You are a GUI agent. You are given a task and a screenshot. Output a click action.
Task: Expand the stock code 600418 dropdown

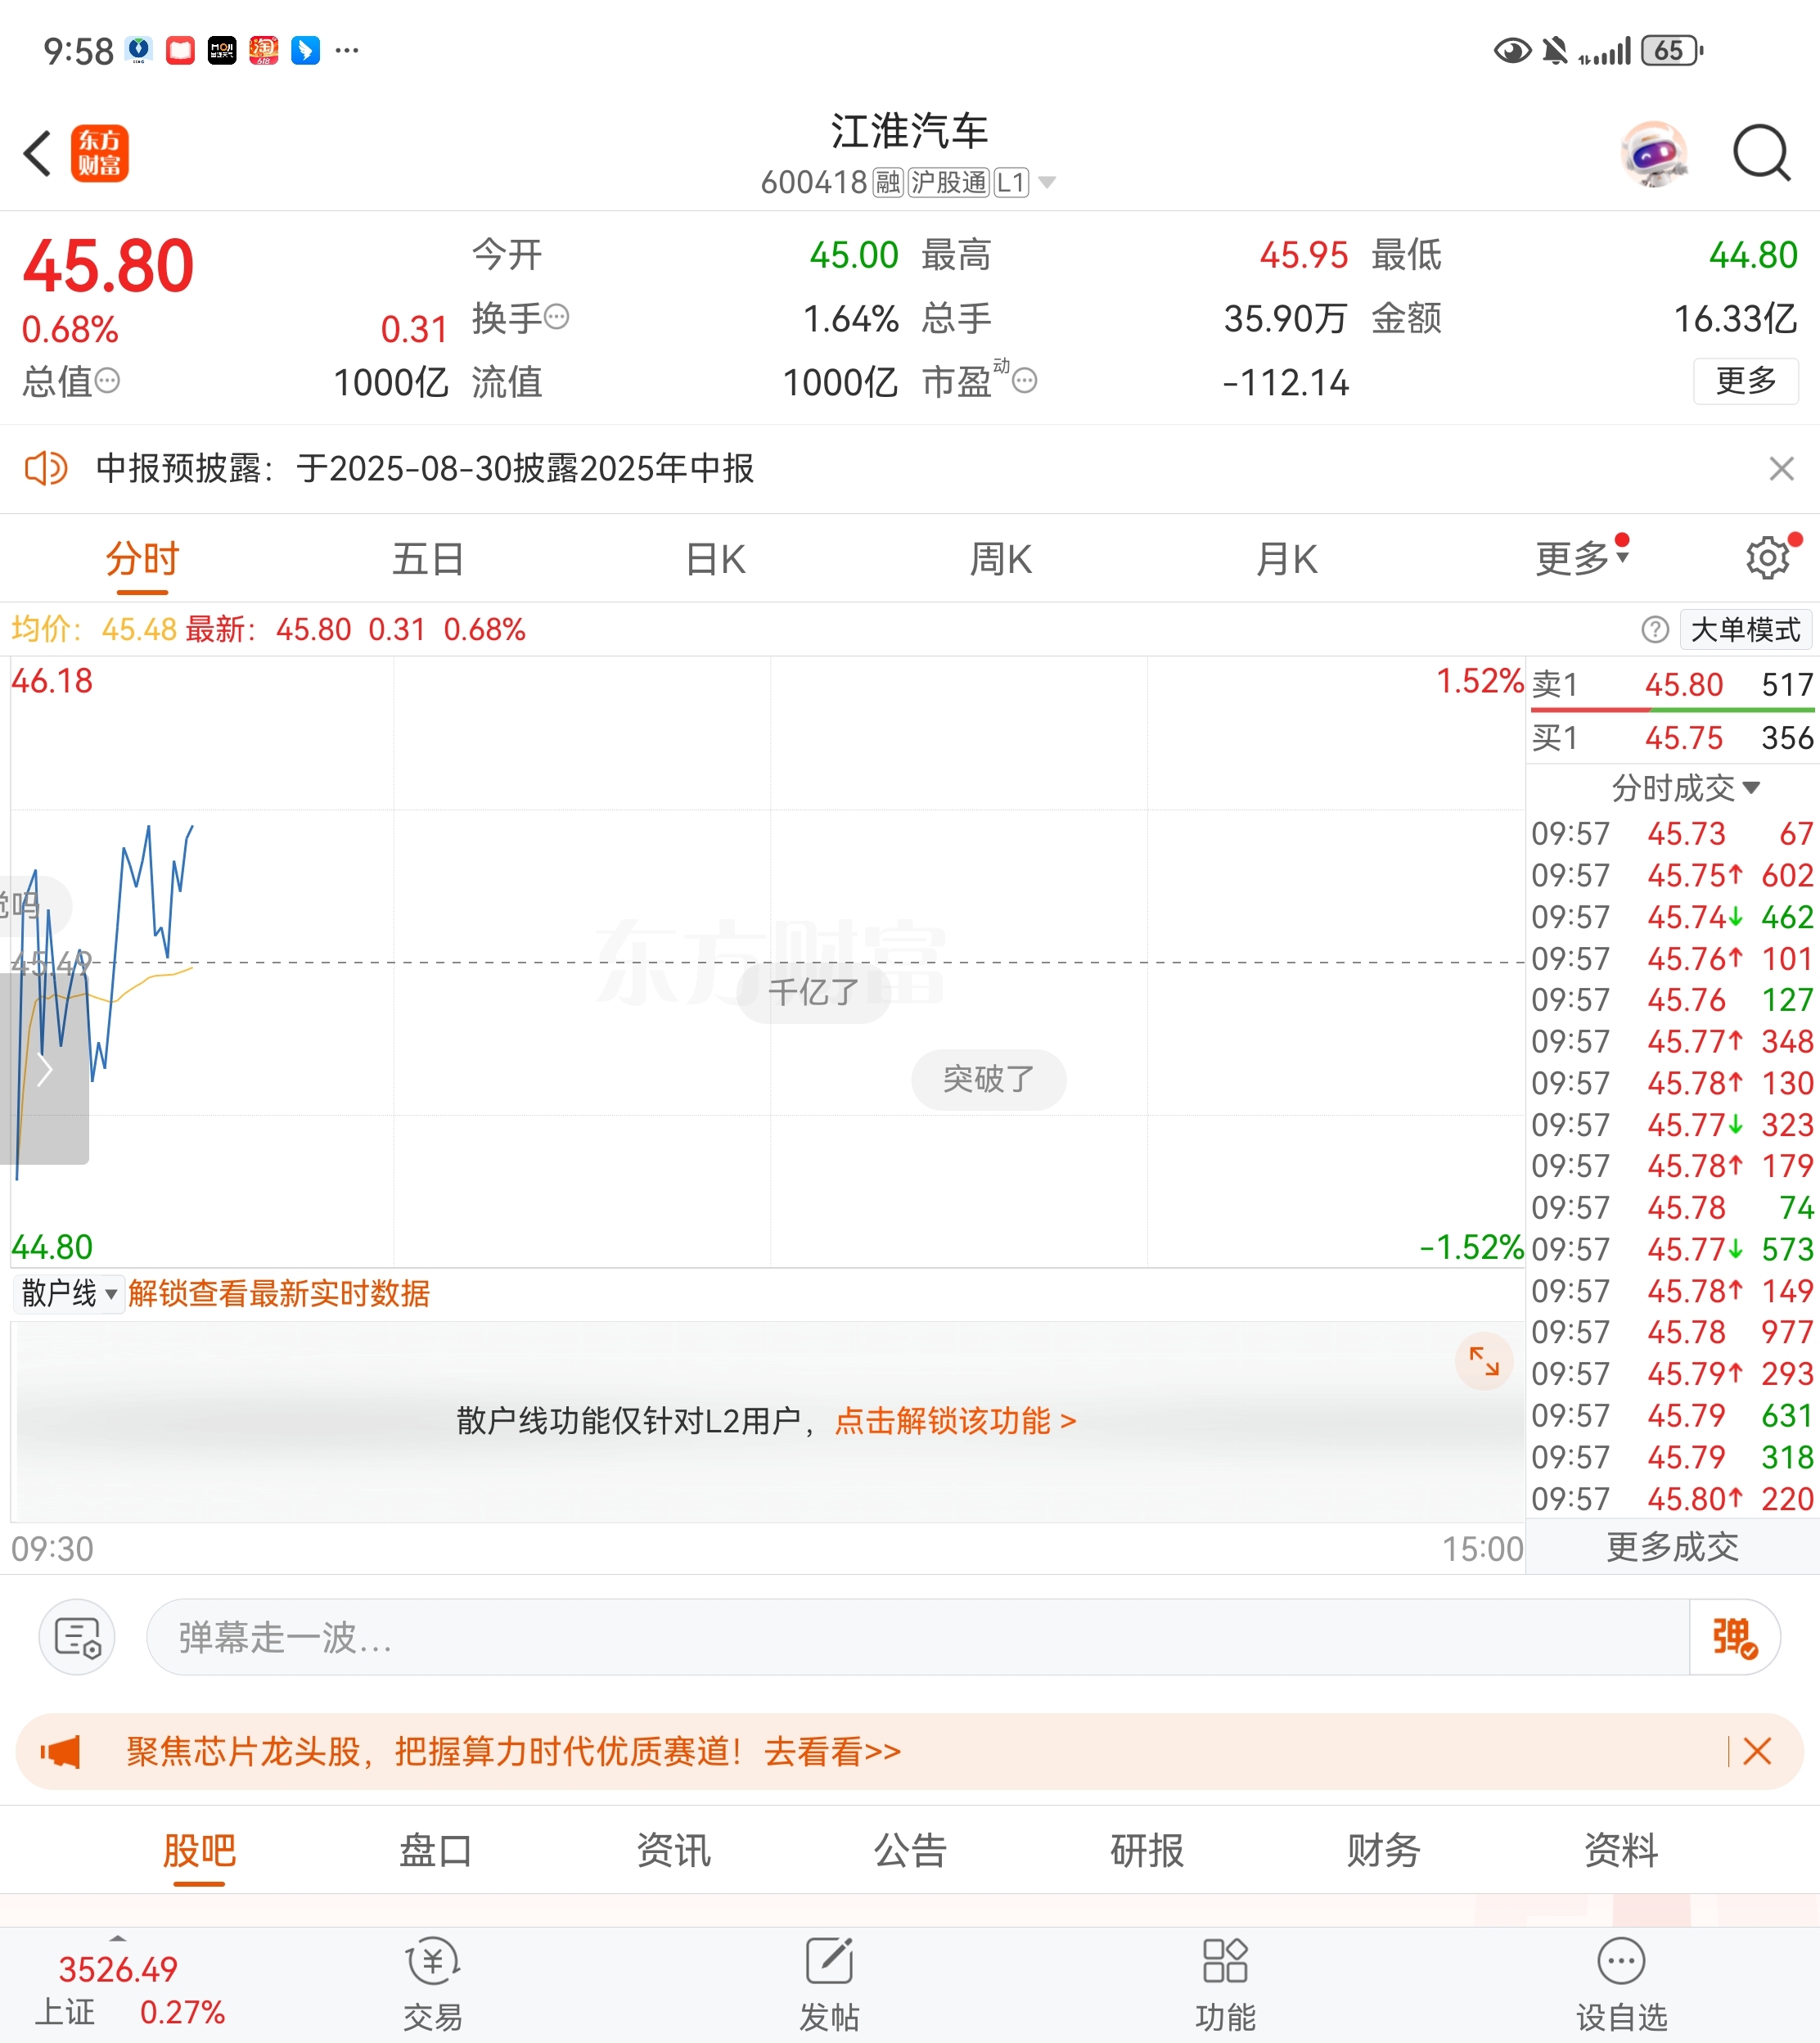(x=1047, y=182)
